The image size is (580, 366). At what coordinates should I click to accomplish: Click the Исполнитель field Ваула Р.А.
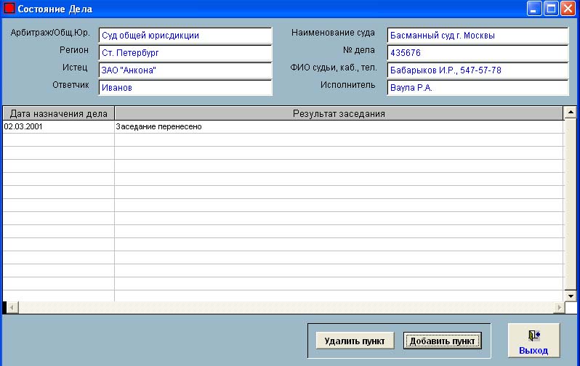coord(477,88)
